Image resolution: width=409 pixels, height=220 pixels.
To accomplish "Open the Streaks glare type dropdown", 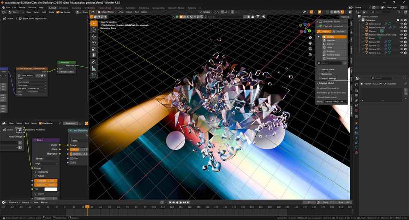I will point(46,159).
